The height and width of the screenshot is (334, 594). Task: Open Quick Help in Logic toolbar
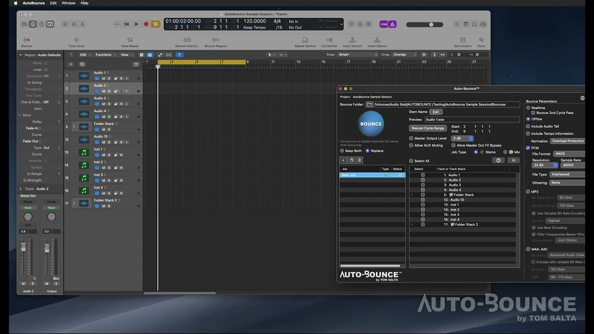(x=41, y=24)
